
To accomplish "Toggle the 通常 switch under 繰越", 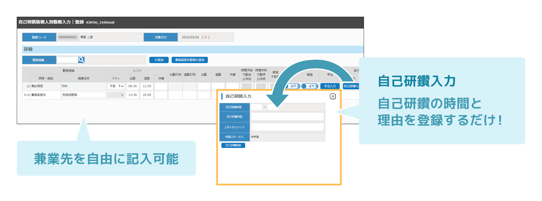I will tap(309, 86).
